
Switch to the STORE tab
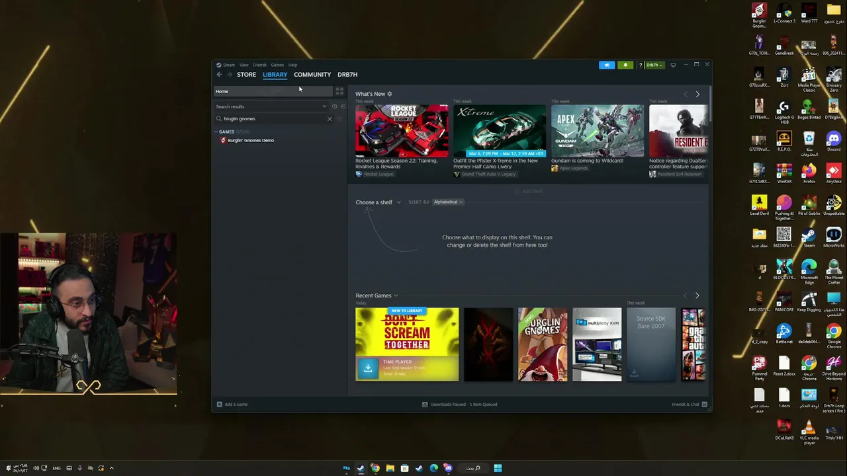pos(246,75)
